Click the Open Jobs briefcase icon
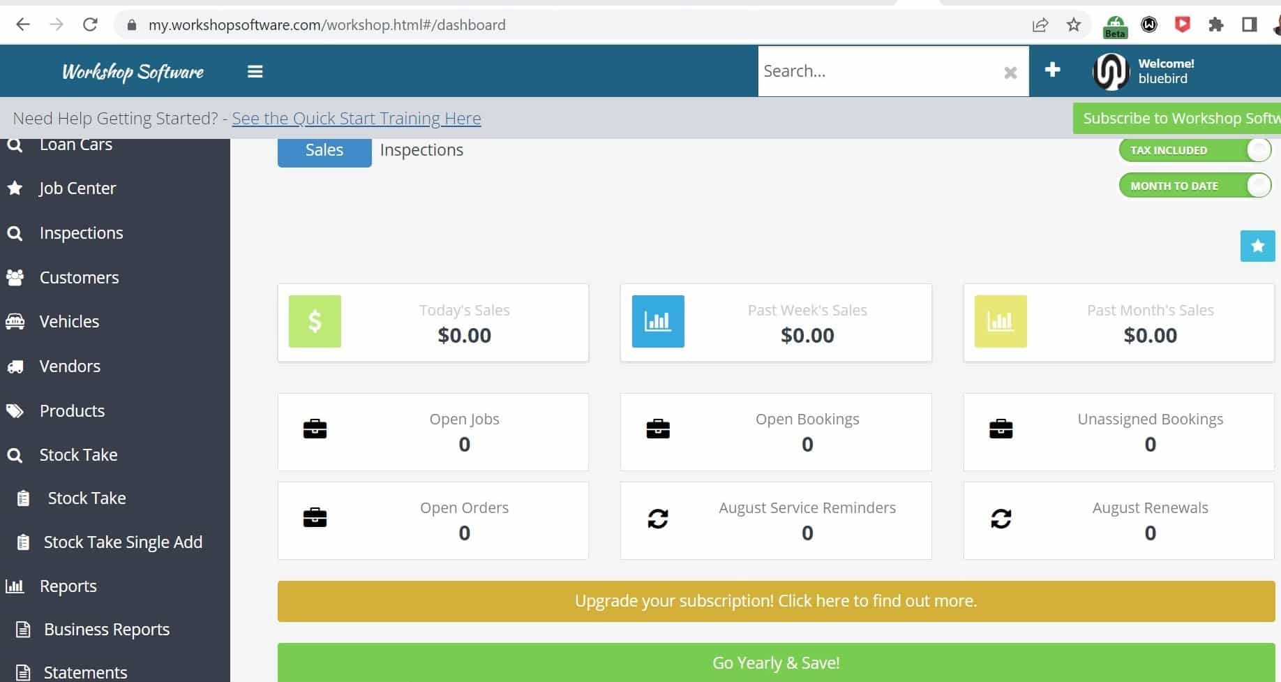Screen dimensions: 1281x682 click(315, 429)
